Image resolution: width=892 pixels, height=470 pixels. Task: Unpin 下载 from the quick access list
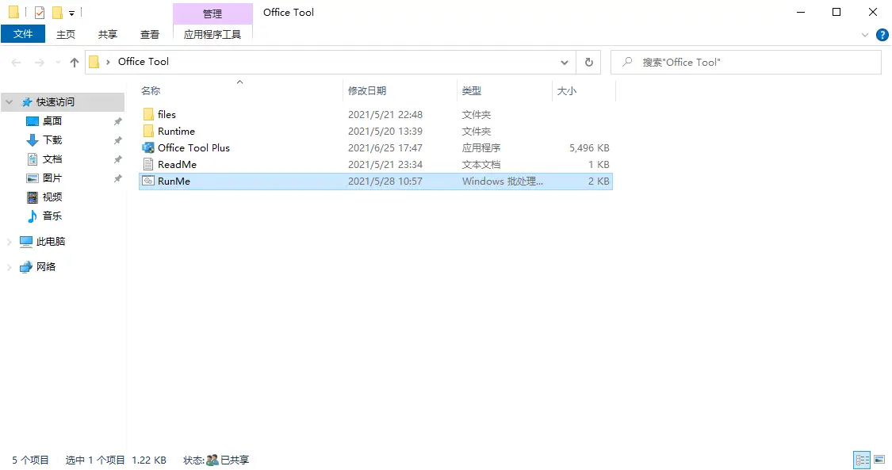point(117,140)
